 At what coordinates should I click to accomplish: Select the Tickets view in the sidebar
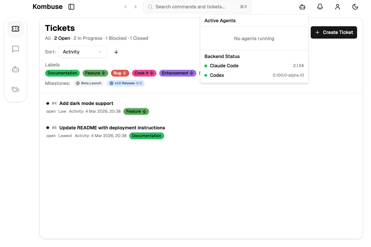15,28
